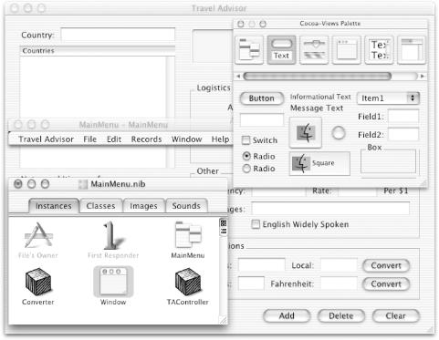Switch to icon view in MainMenu.nib
Viewport: 439px width, 340px height.
(224, 223)
